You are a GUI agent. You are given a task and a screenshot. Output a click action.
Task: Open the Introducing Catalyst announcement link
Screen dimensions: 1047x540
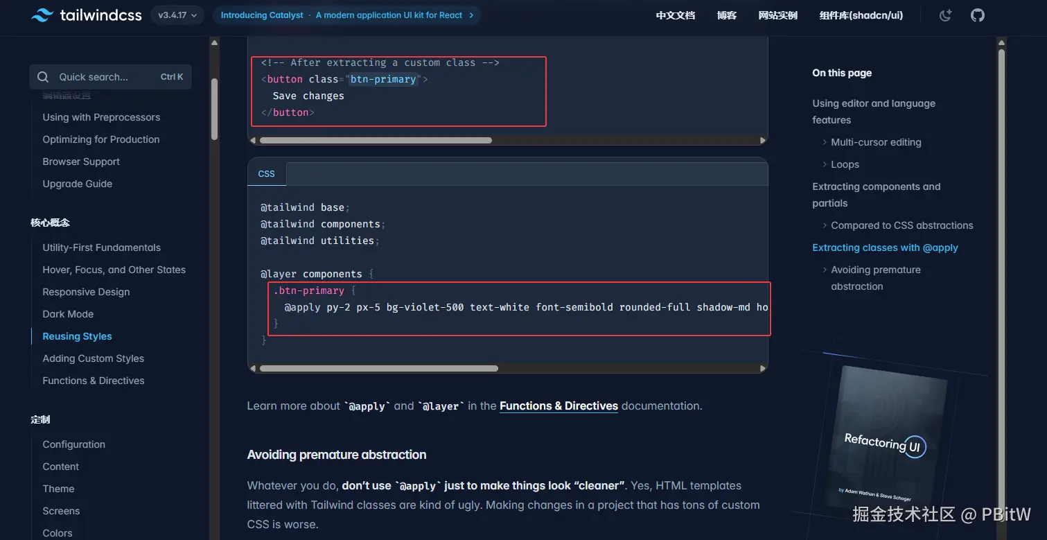pyautogui.click(x=347, y=15)
